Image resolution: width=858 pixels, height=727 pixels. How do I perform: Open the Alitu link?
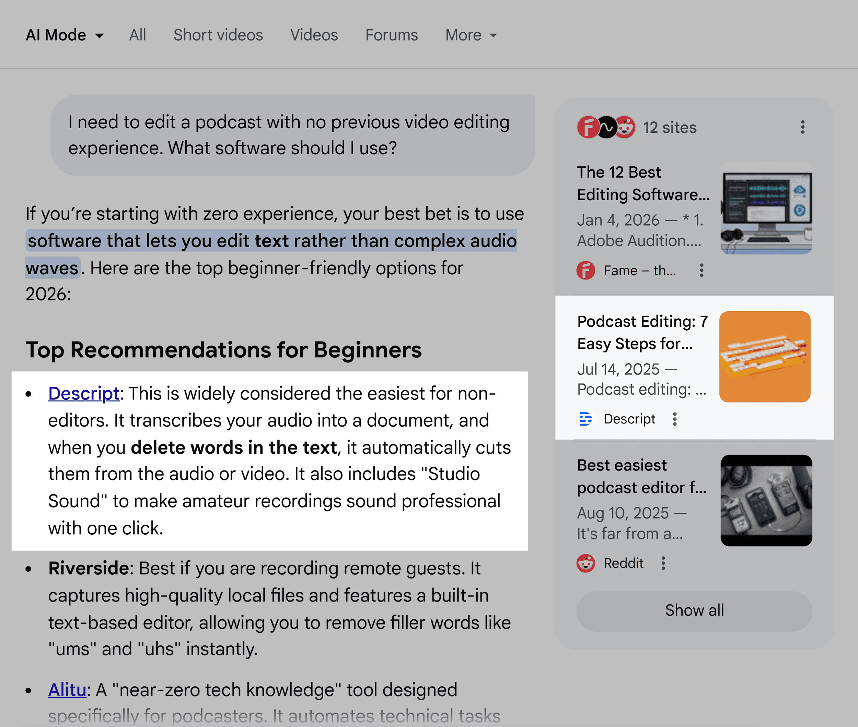67,690
